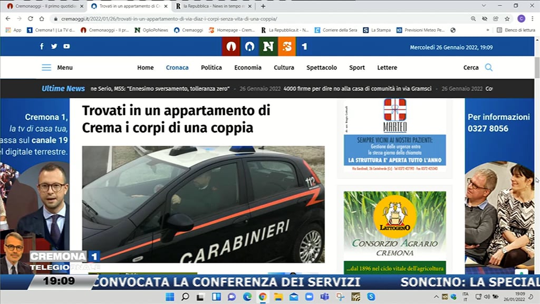The width and height of the screenshot is (540, 304).
Task: Open Chrome three-dot options menu
Action: pos(533,18)
